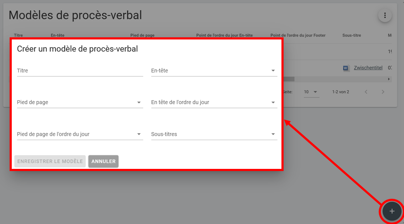Change the items per page selector showing 10
This screenshot has height=224, width=404.
pos(311,92)
